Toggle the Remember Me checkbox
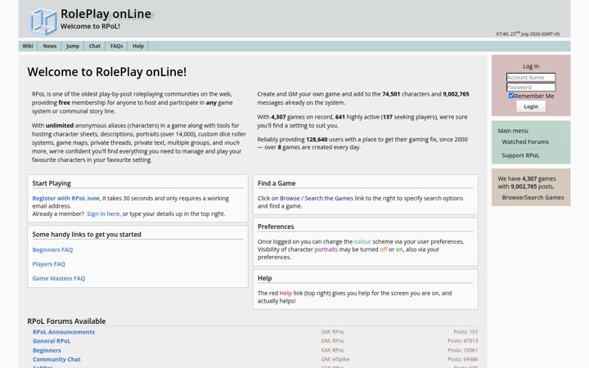Image resolution: width=589 pixels, height=368 pixels. [x=510, y=96]
